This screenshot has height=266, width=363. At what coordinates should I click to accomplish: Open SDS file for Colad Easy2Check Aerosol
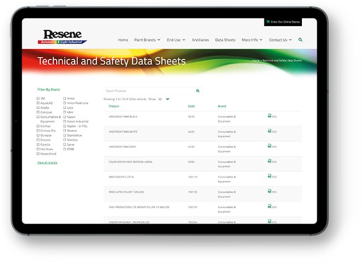[272, 161]
